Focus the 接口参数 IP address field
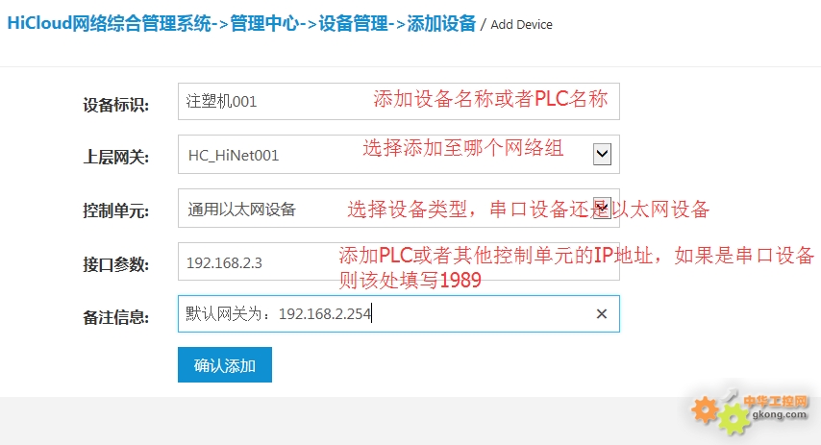Viewport: 821px width, 445px height. [398, 261]
